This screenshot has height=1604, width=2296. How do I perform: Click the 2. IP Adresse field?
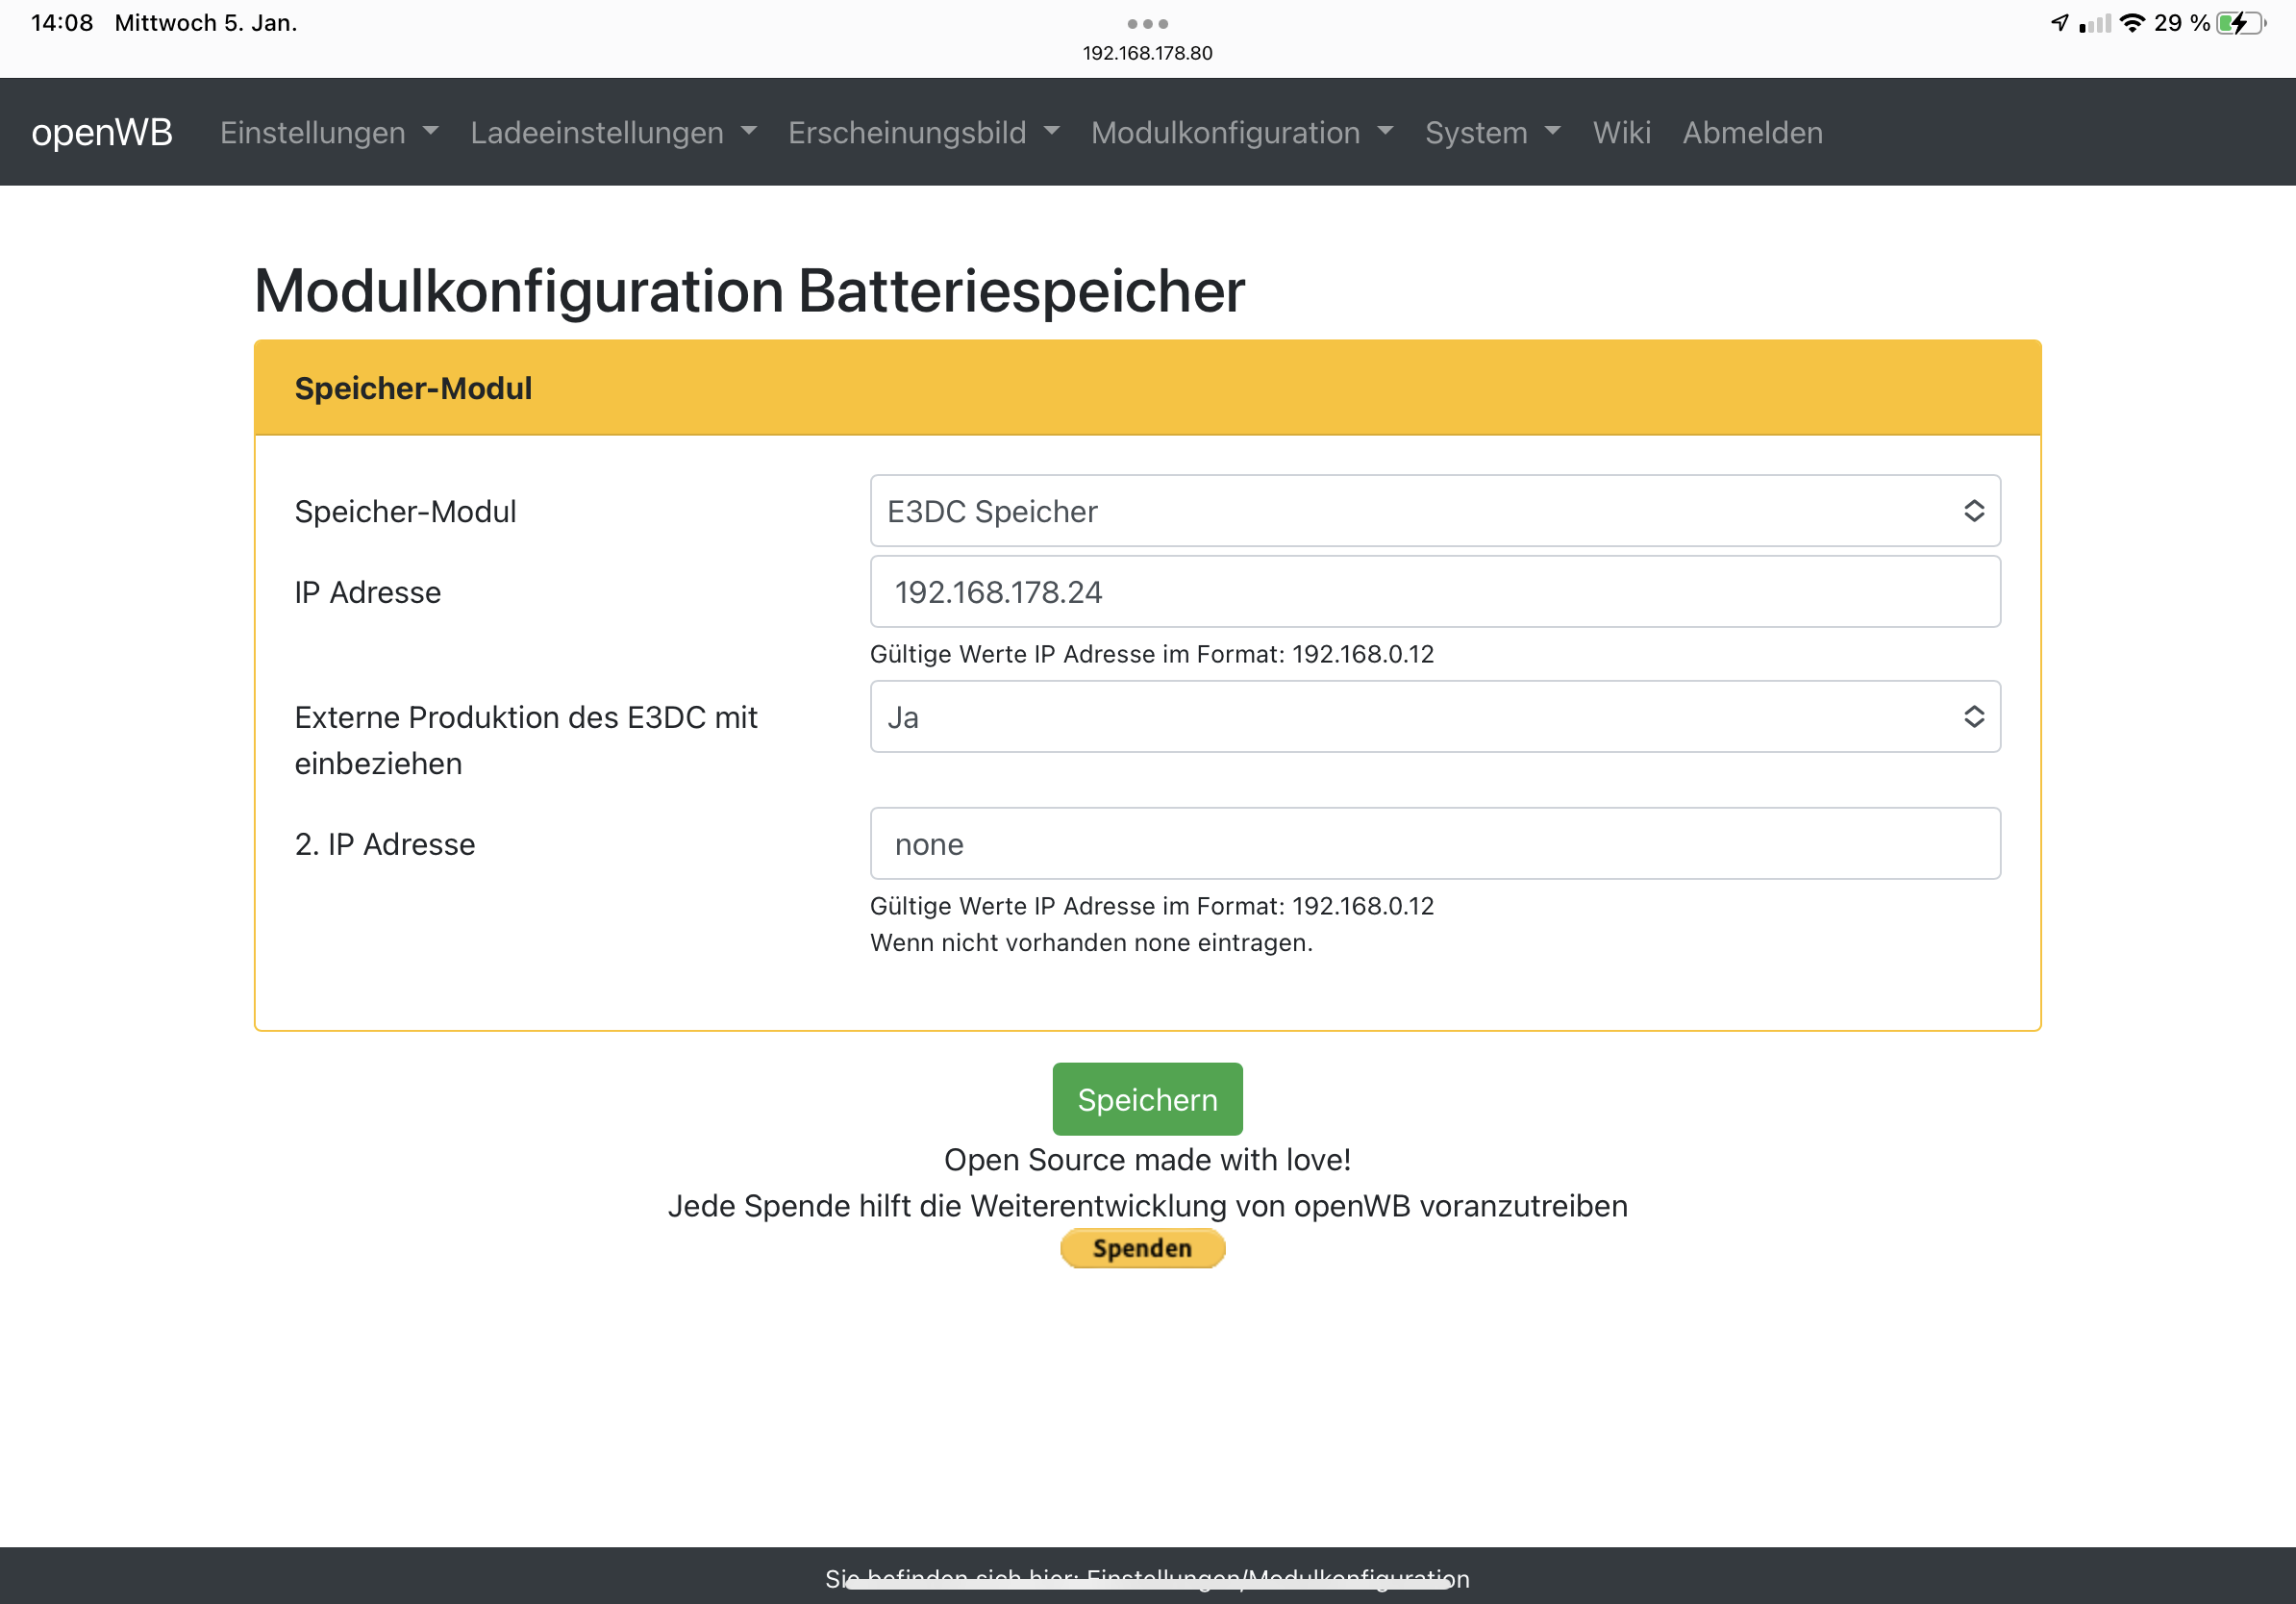(1434, 844)
